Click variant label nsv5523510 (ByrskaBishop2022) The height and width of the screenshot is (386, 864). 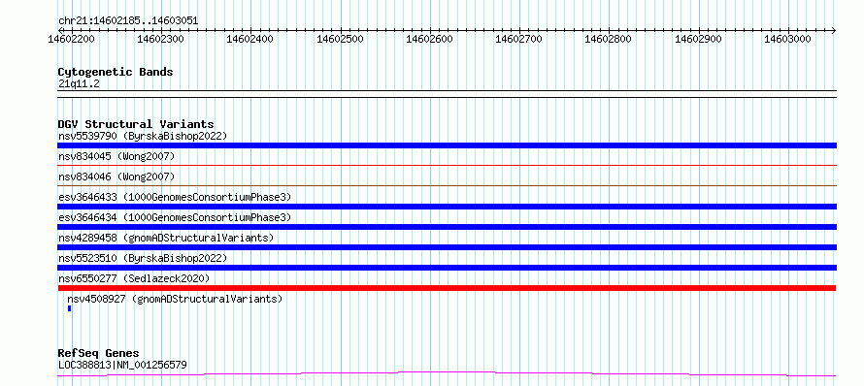142,258
